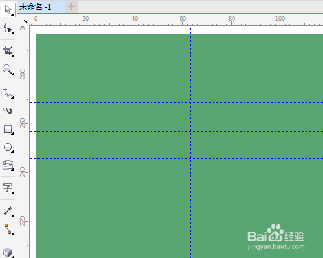The height and width of the screenshot is (258, 323).
Task: Choose the Crop tool
Action: tap(8, 52)
